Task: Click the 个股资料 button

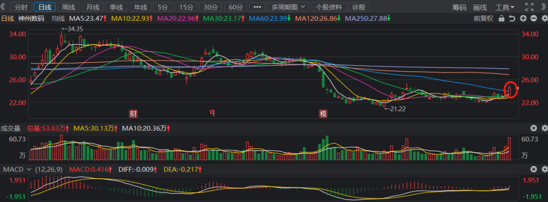Action: [x=329, y=7]
